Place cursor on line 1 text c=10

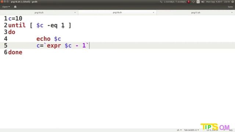tap(15, 19)
